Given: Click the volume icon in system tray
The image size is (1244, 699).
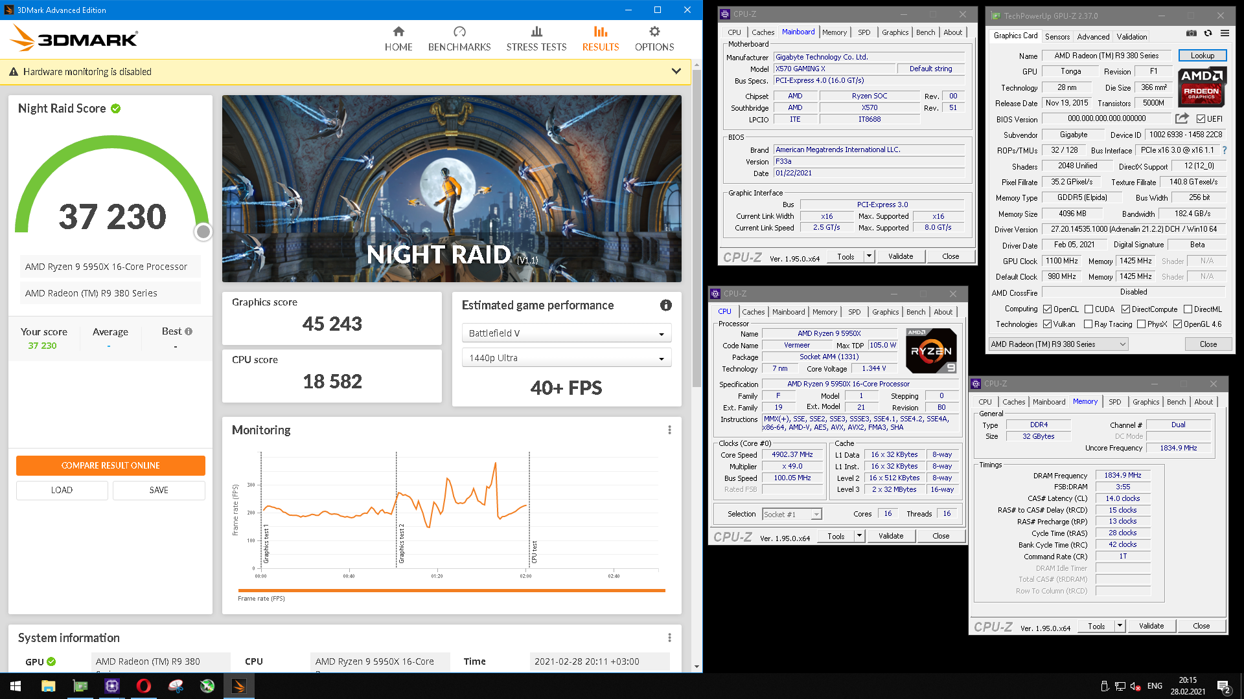Looking at the screenshot, I should pos(1135,686).
